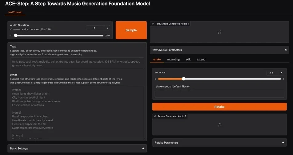Screen dimensions: 293x155
Task: Reset the variance value icon
Action: coord(282,73)
